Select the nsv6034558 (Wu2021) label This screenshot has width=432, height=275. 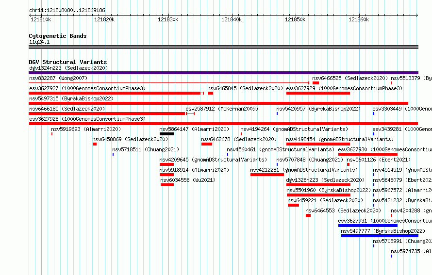(188, 180)
